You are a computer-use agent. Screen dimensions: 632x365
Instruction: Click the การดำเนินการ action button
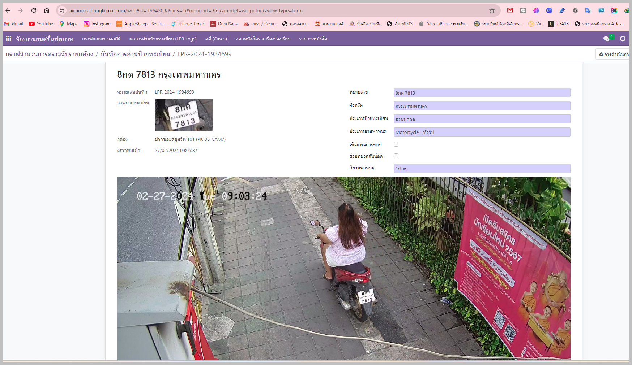click(613, 54)
